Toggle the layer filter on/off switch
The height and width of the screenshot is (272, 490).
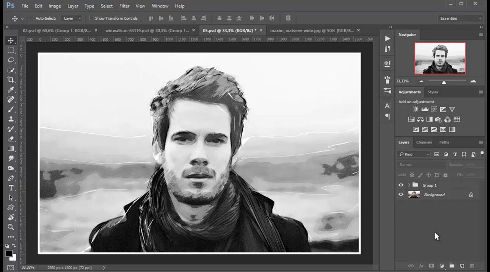(482, 153)
